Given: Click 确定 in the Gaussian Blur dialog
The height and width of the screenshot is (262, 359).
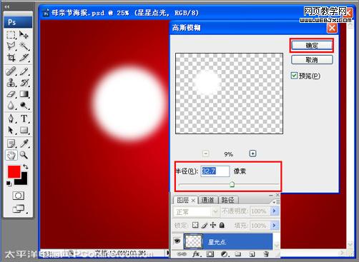Looking at the screenshot, I should point(312,45).
